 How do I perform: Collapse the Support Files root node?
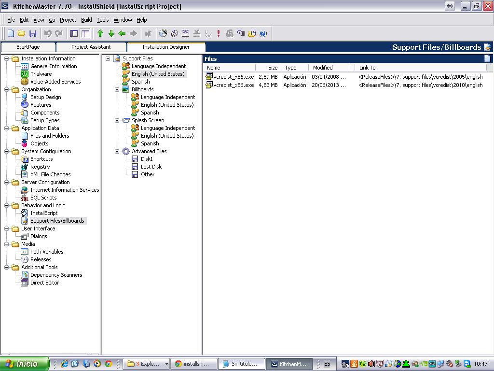point(108,58)
